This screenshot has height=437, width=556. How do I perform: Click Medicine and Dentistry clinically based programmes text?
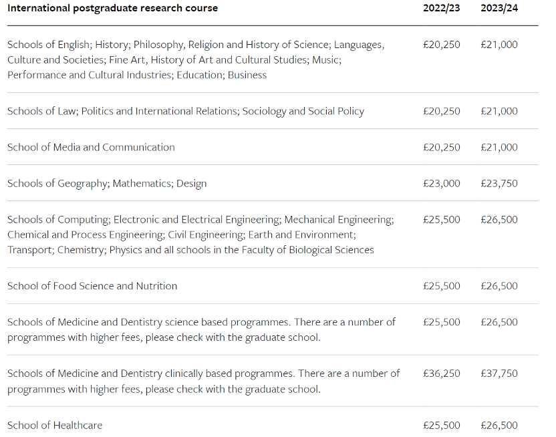tap(203, 374)
